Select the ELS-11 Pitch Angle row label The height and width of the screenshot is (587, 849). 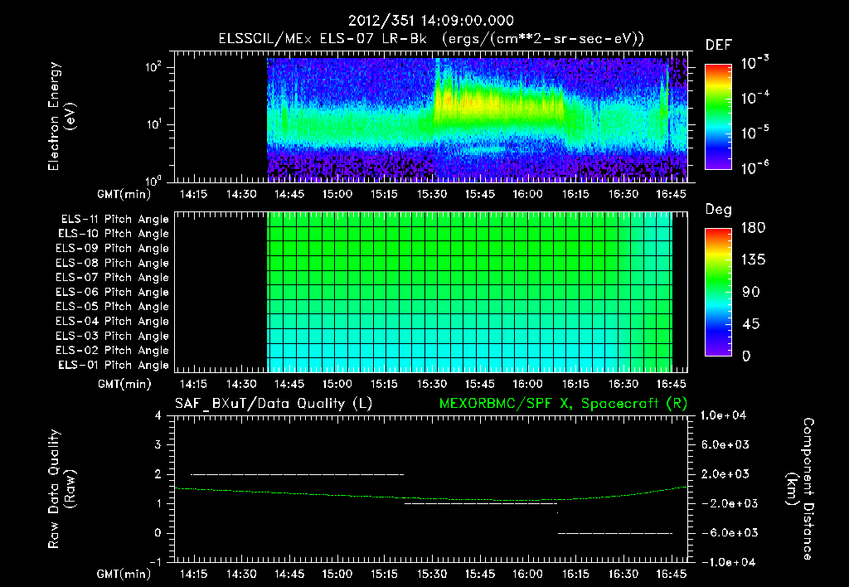pos(114,220)
